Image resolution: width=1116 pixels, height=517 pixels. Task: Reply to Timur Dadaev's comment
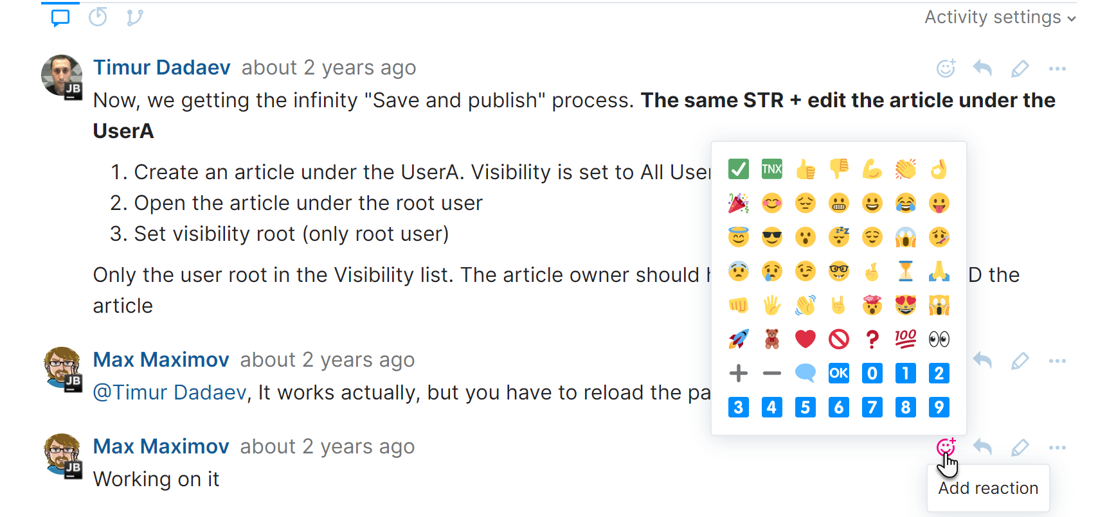[982, 67]
